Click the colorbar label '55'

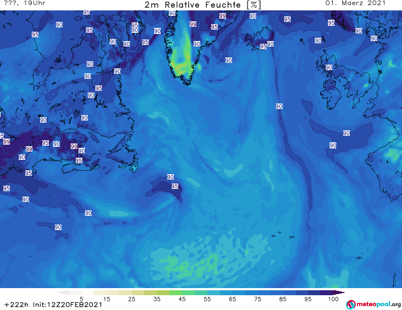pos(207,299)
